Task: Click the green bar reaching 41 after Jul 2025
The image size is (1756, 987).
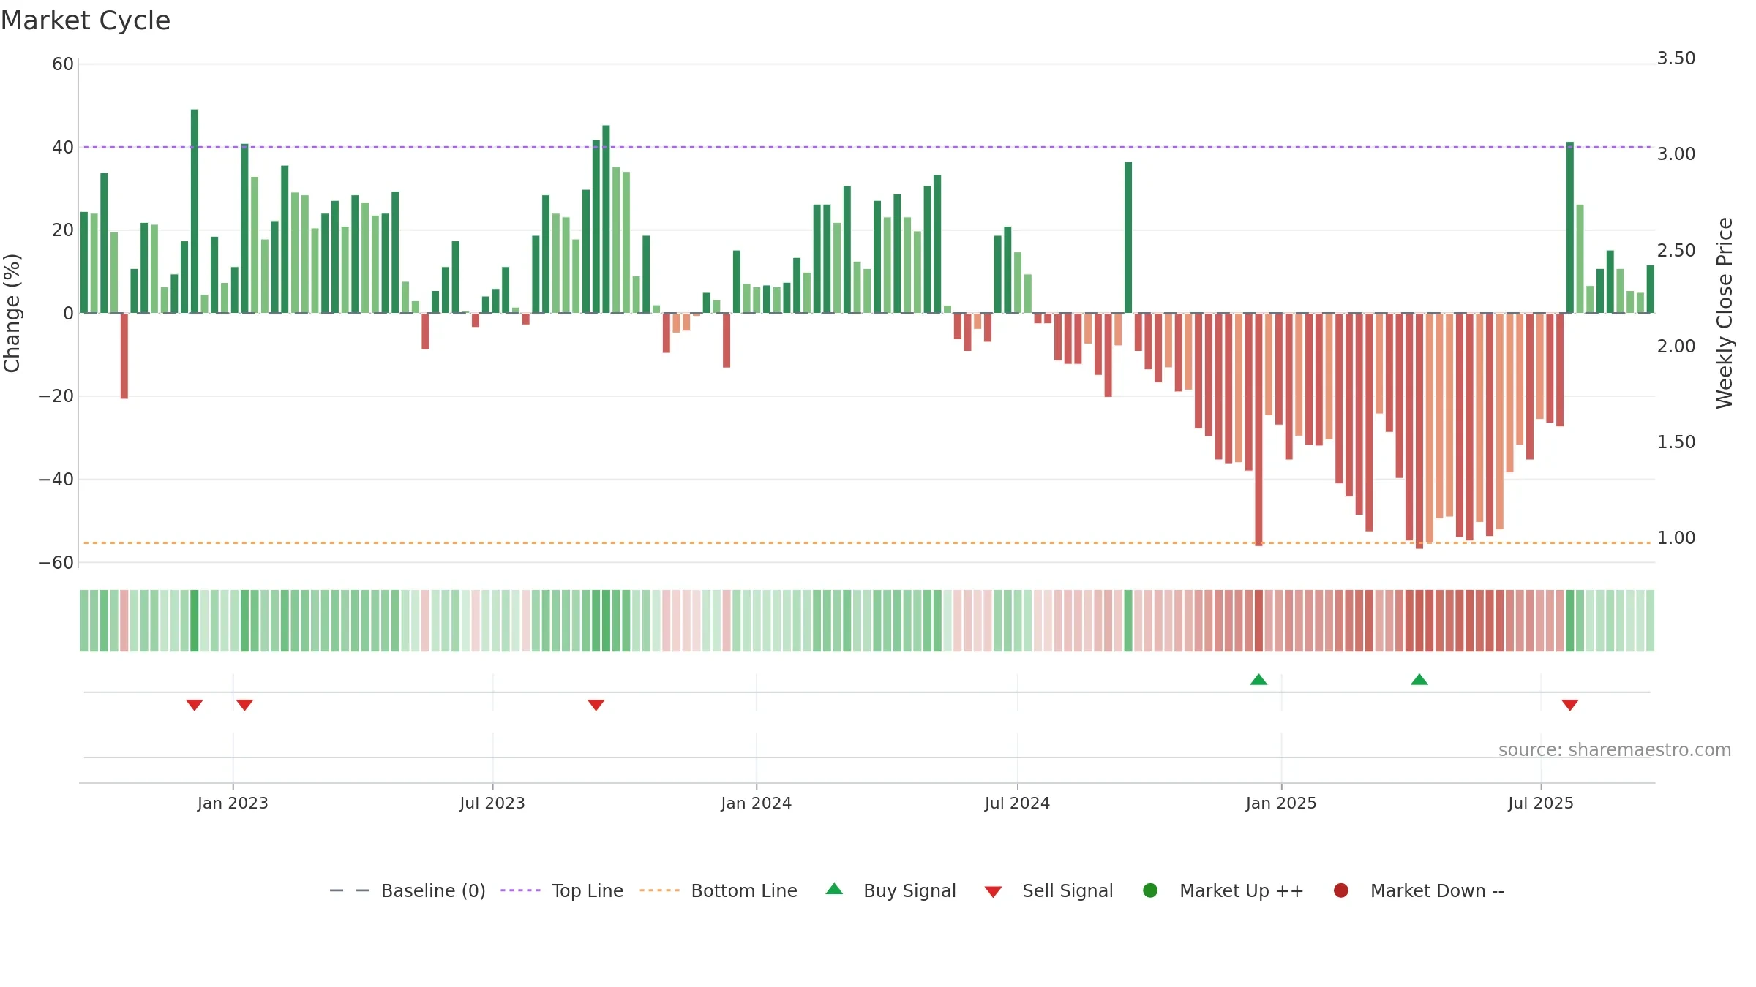Action: pyautogui.click(x=1570, y=227)
